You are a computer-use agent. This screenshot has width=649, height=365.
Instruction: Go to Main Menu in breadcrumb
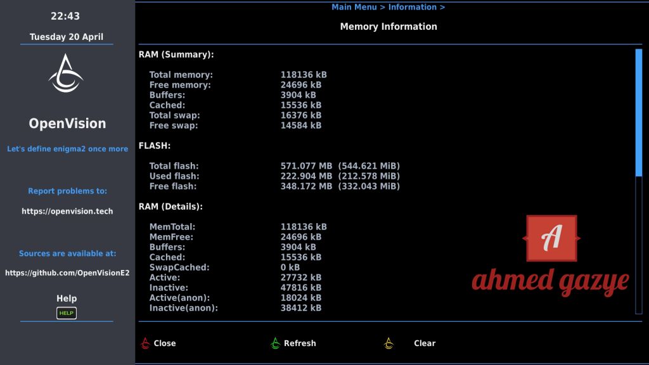click(x=354, y=7)
